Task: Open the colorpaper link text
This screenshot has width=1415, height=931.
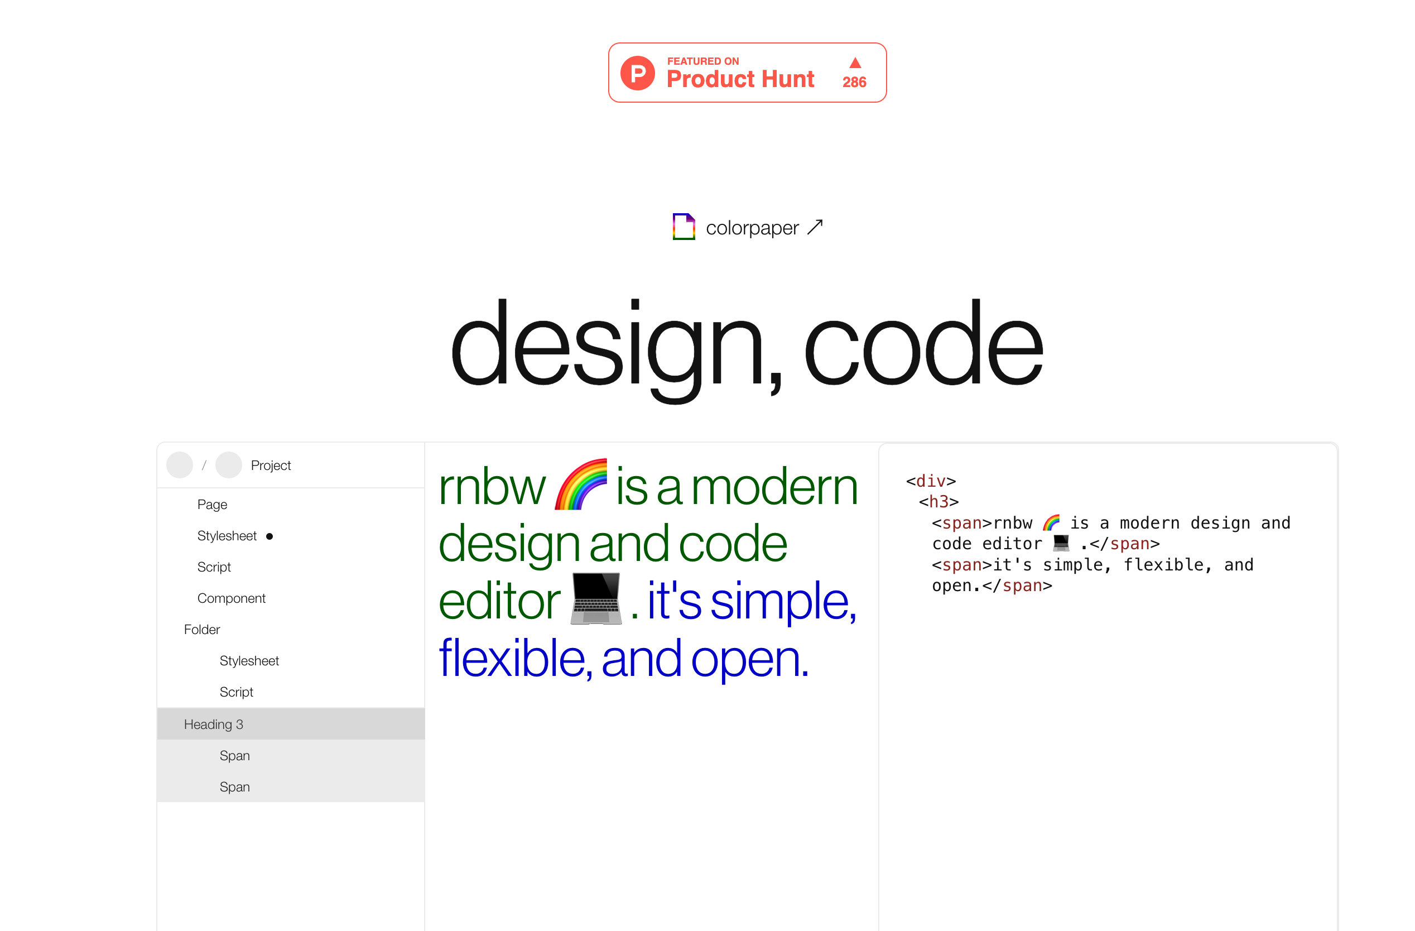Action: [x=752, y=228]
